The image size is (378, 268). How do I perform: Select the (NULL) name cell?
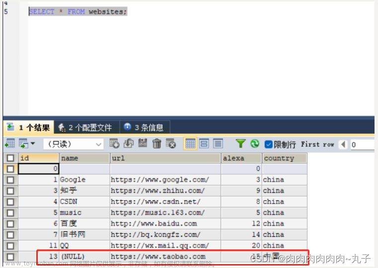click(84, 257)
